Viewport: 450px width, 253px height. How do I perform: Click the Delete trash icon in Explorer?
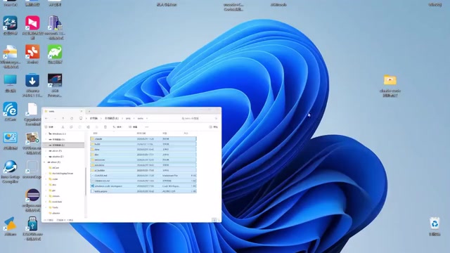click(105, 126)
